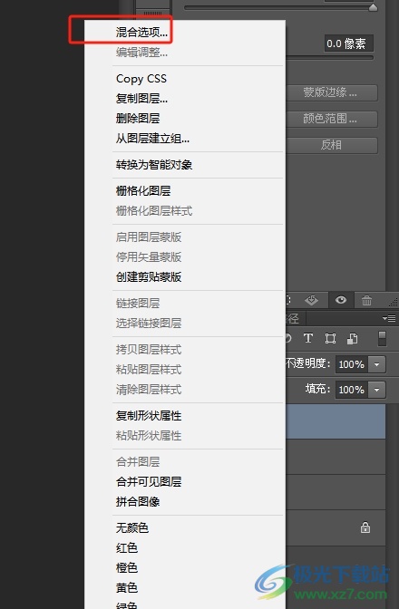Filter layers by shape icon
This screenshot has height=609, width=399.
[x=330, y=338]
